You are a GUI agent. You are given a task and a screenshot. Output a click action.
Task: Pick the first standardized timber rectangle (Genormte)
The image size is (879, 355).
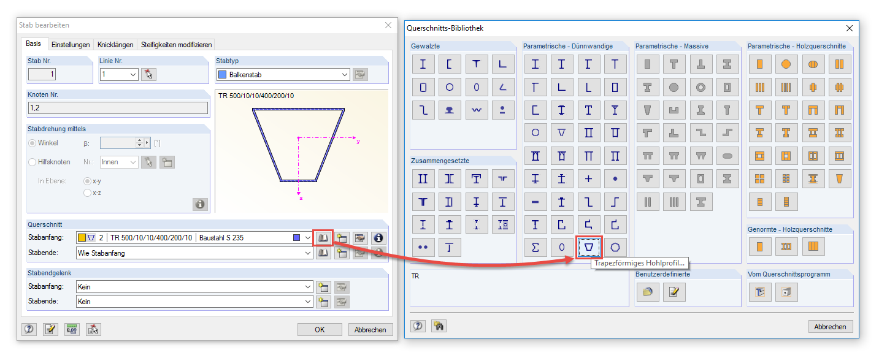(760, 246)
